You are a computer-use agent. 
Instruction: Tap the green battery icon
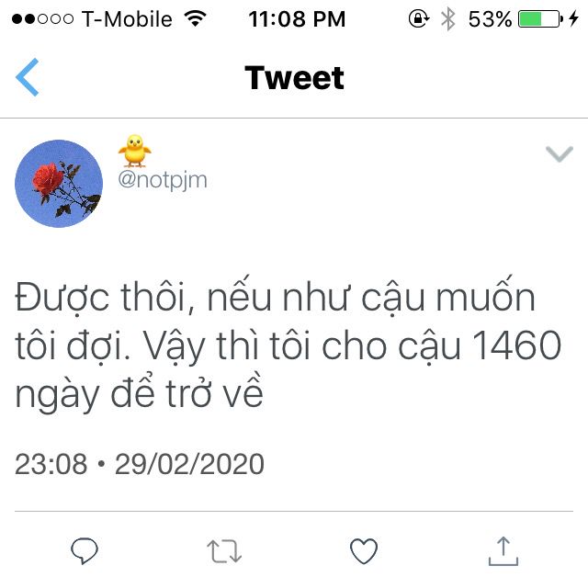pyautogui.click(x=540, y=18)
